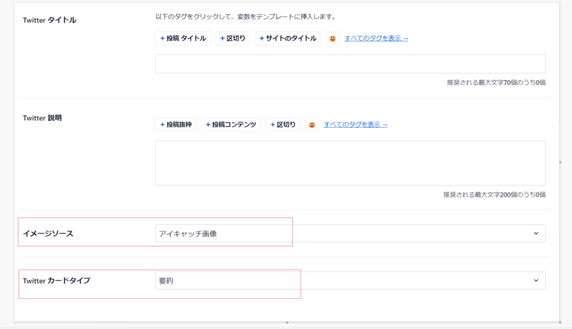The height and width of the screenshot is (329, 572).
Task: Insert the 投稿抜粋 tag into description
Action: point(176,124)
